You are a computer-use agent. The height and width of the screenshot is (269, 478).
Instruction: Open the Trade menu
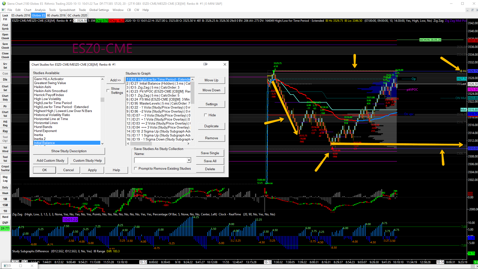pos(82,10)
